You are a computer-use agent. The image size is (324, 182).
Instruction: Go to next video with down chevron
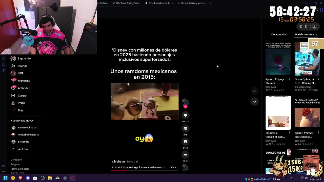coord(255,102)
